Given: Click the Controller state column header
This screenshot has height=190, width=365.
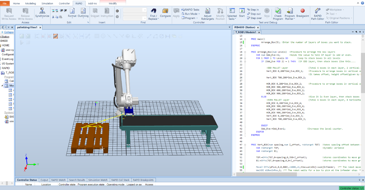Looking at the screenshot, I should tap(67, 185).
